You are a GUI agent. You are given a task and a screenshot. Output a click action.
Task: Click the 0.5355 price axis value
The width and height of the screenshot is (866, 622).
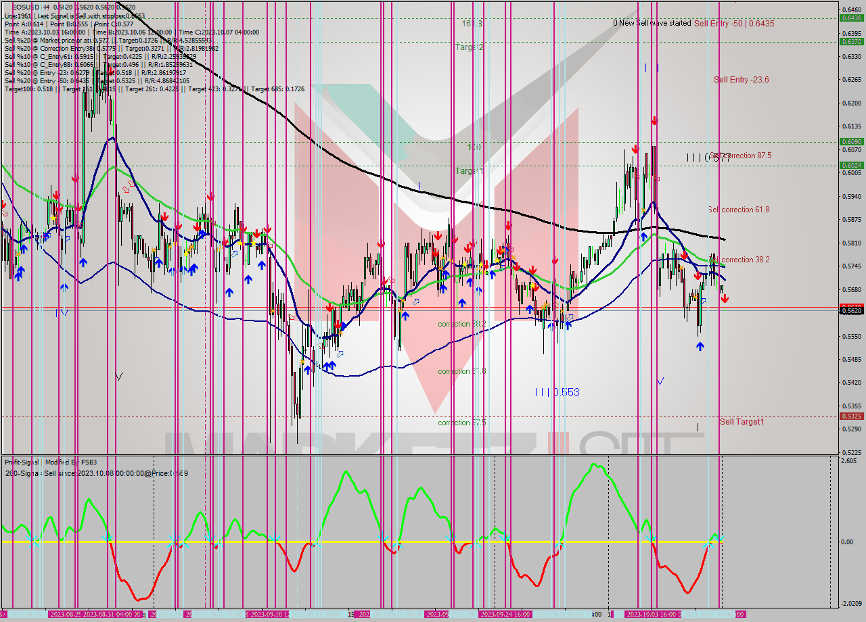coord(851,406)
